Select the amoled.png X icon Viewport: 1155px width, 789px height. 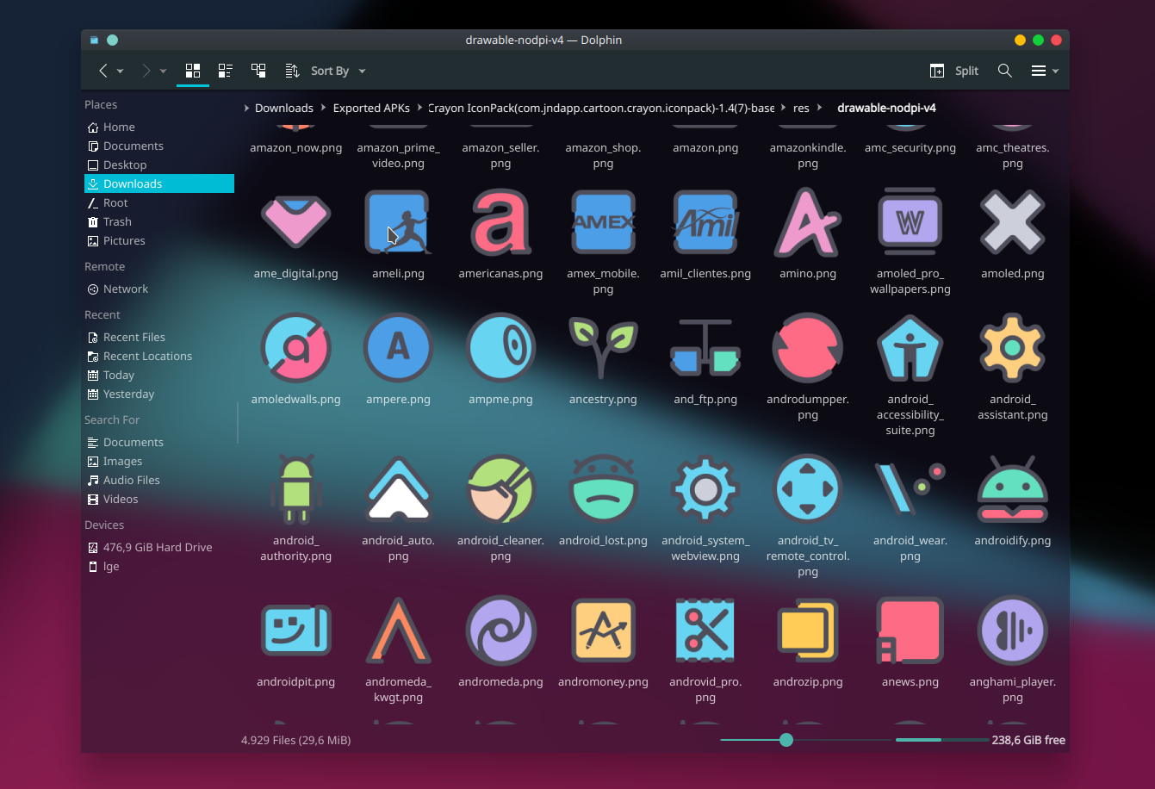pos(1013,222)
